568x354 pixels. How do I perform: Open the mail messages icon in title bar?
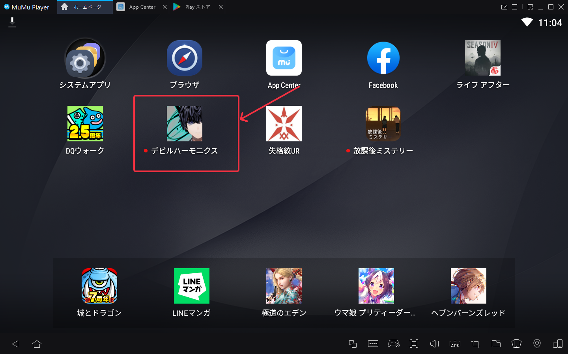tap(504, 7)
